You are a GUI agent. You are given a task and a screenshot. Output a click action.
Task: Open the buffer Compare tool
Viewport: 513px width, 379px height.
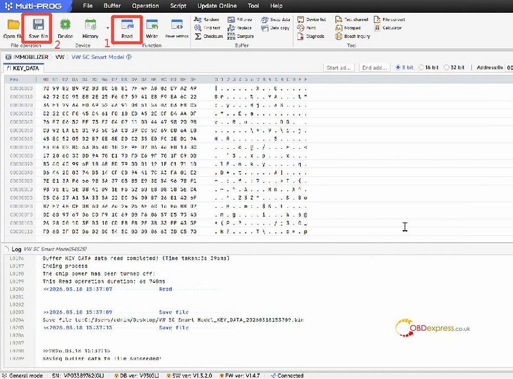241,37
